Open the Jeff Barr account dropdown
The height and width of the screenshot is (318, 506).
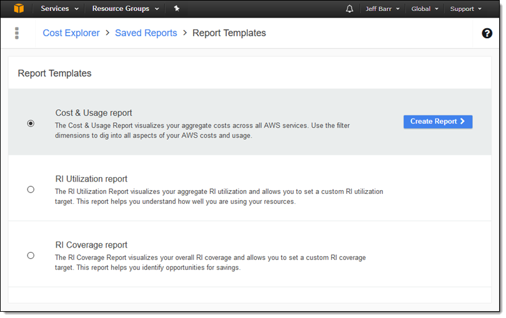tap(382, 9)
